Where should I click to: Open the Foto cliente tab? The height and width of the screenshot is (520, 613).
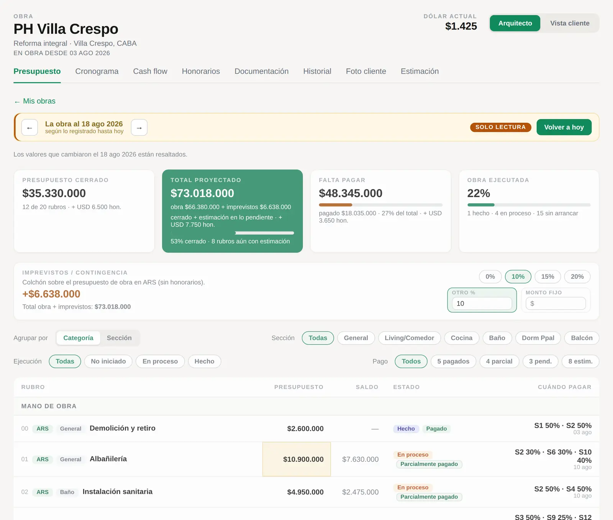pyautogui.click(x=366, y=71)
